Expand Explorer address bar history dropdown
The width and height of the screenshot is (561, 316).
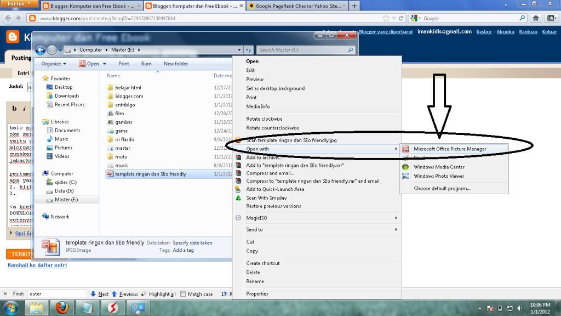239,50
